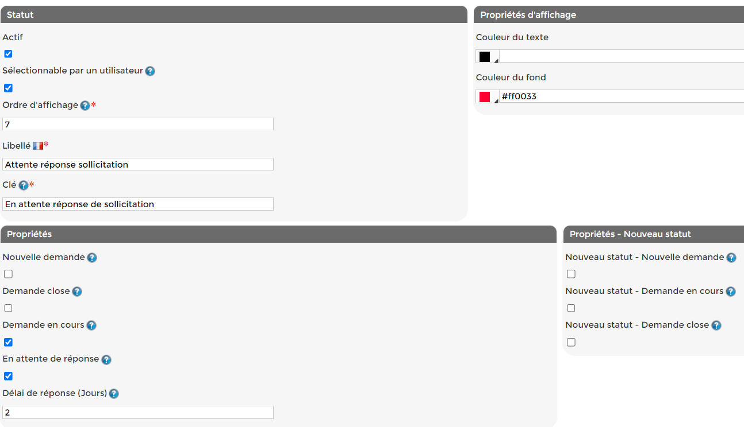Open help for En attente de réponse
Image resolution: width=744 pixels, height=427 pixels.
point(106,360)
